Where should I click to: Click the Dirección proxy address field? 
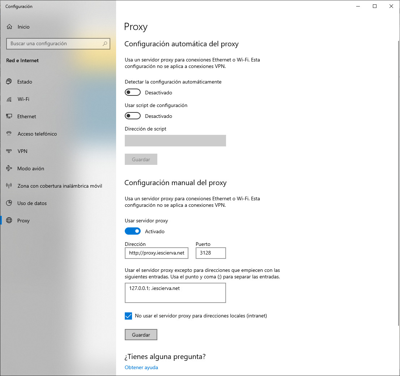157,253
